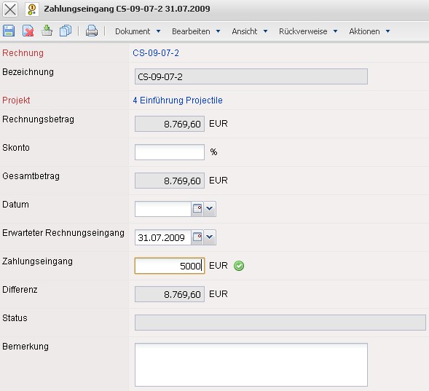The height and width of the screenshot is (391, 429).
Task: Open the Bearbeiten menu
Action: (x=196, y=31)
